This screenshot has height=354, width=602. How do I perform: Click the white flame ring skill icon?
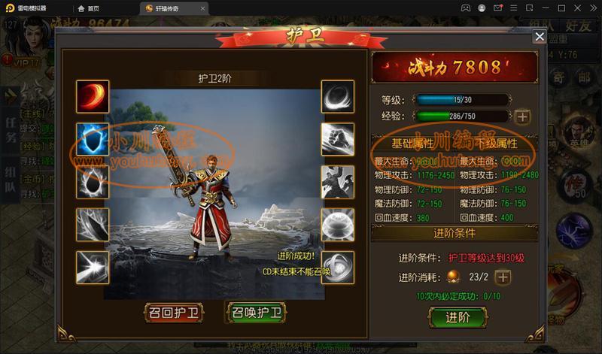tap(93, 182)
